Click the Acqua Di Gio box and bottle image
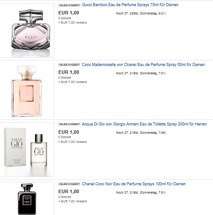 pos(27,149)
